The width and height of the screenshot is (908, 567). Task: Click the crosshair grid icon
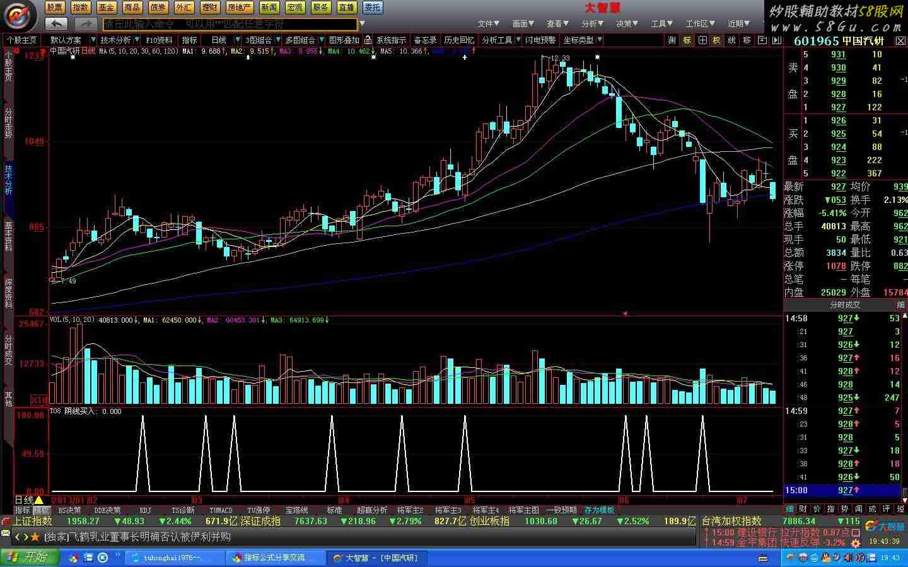(702, 40)
